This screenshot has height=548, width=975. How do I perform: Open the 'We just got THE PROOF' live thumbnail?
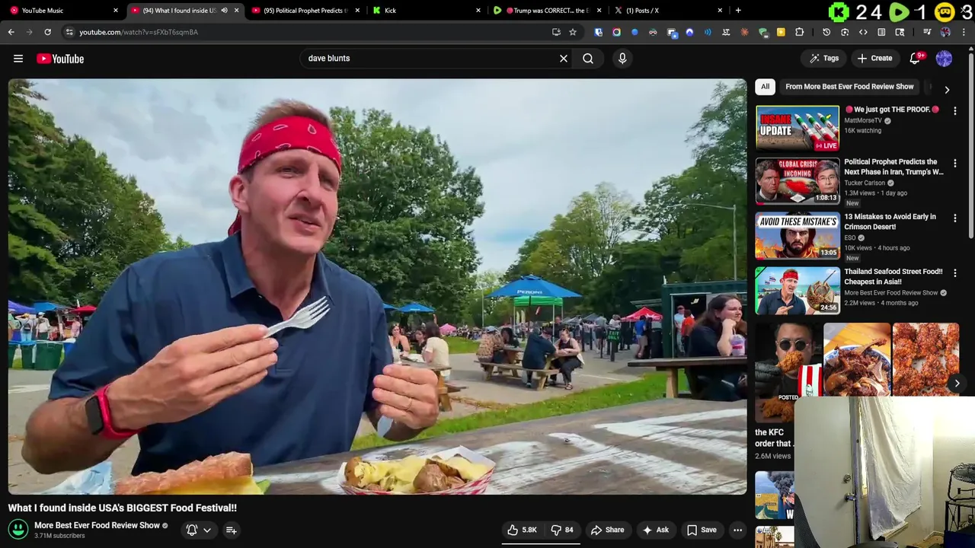click(x=798, y=128)
